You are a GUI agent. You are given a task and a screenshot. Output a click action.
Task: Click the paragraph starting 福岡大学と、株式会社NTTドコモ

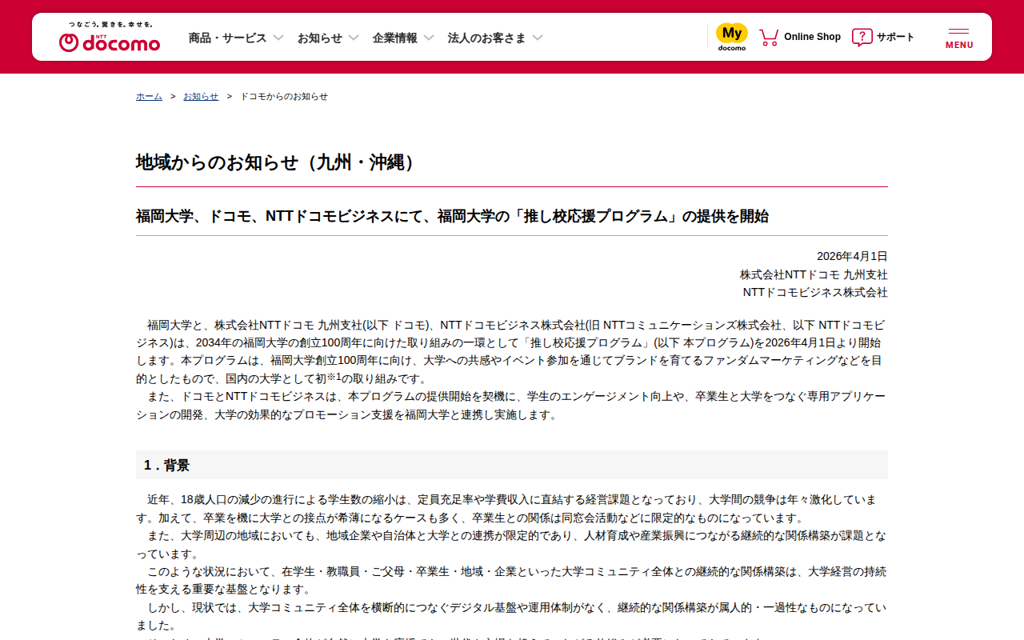pos(512,351)
